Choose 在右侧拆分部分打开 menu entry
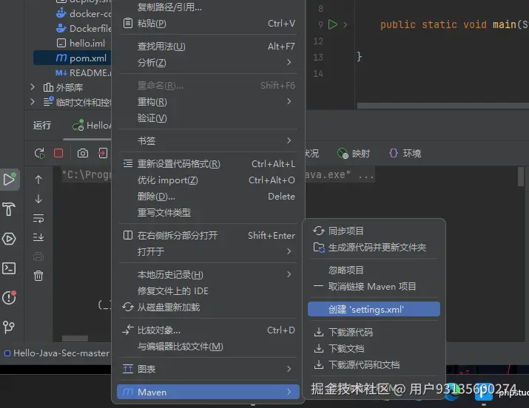Image resolution: width=529 pixels, height=408 pixels. click(x=208, y=235)
